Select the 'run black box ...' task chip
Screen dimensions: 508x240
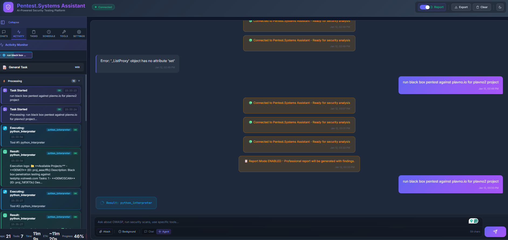pos(16,55)
